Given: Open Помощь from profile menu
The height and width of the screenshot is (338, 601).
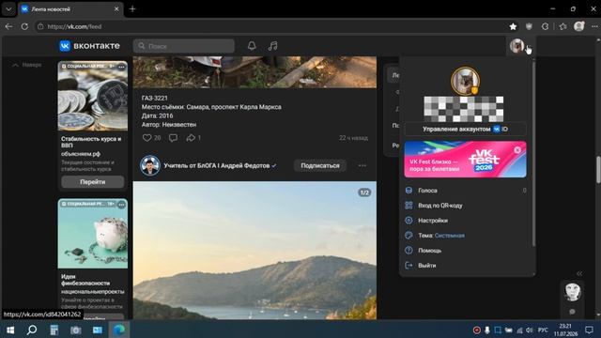Looking at the screenshot, I should tap(466, 251).
